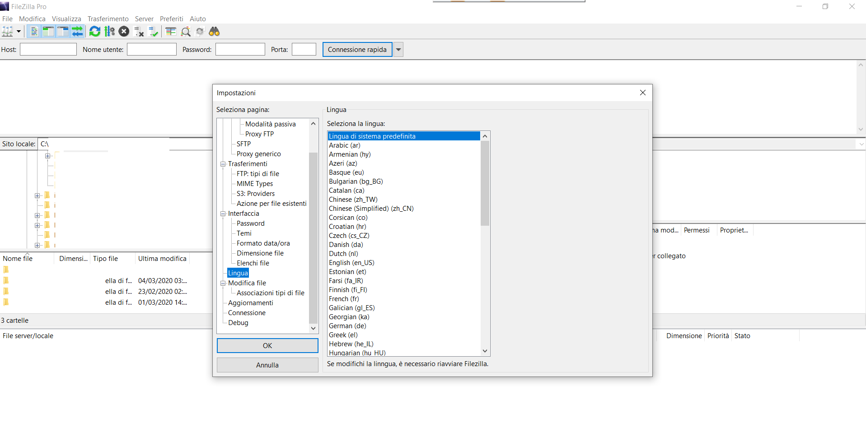Image resolution: width=866 pixels, height=437 pixels.
Task: Open the Connessione rapida history dropdown arrow
Action: click(x=398, y=50)
